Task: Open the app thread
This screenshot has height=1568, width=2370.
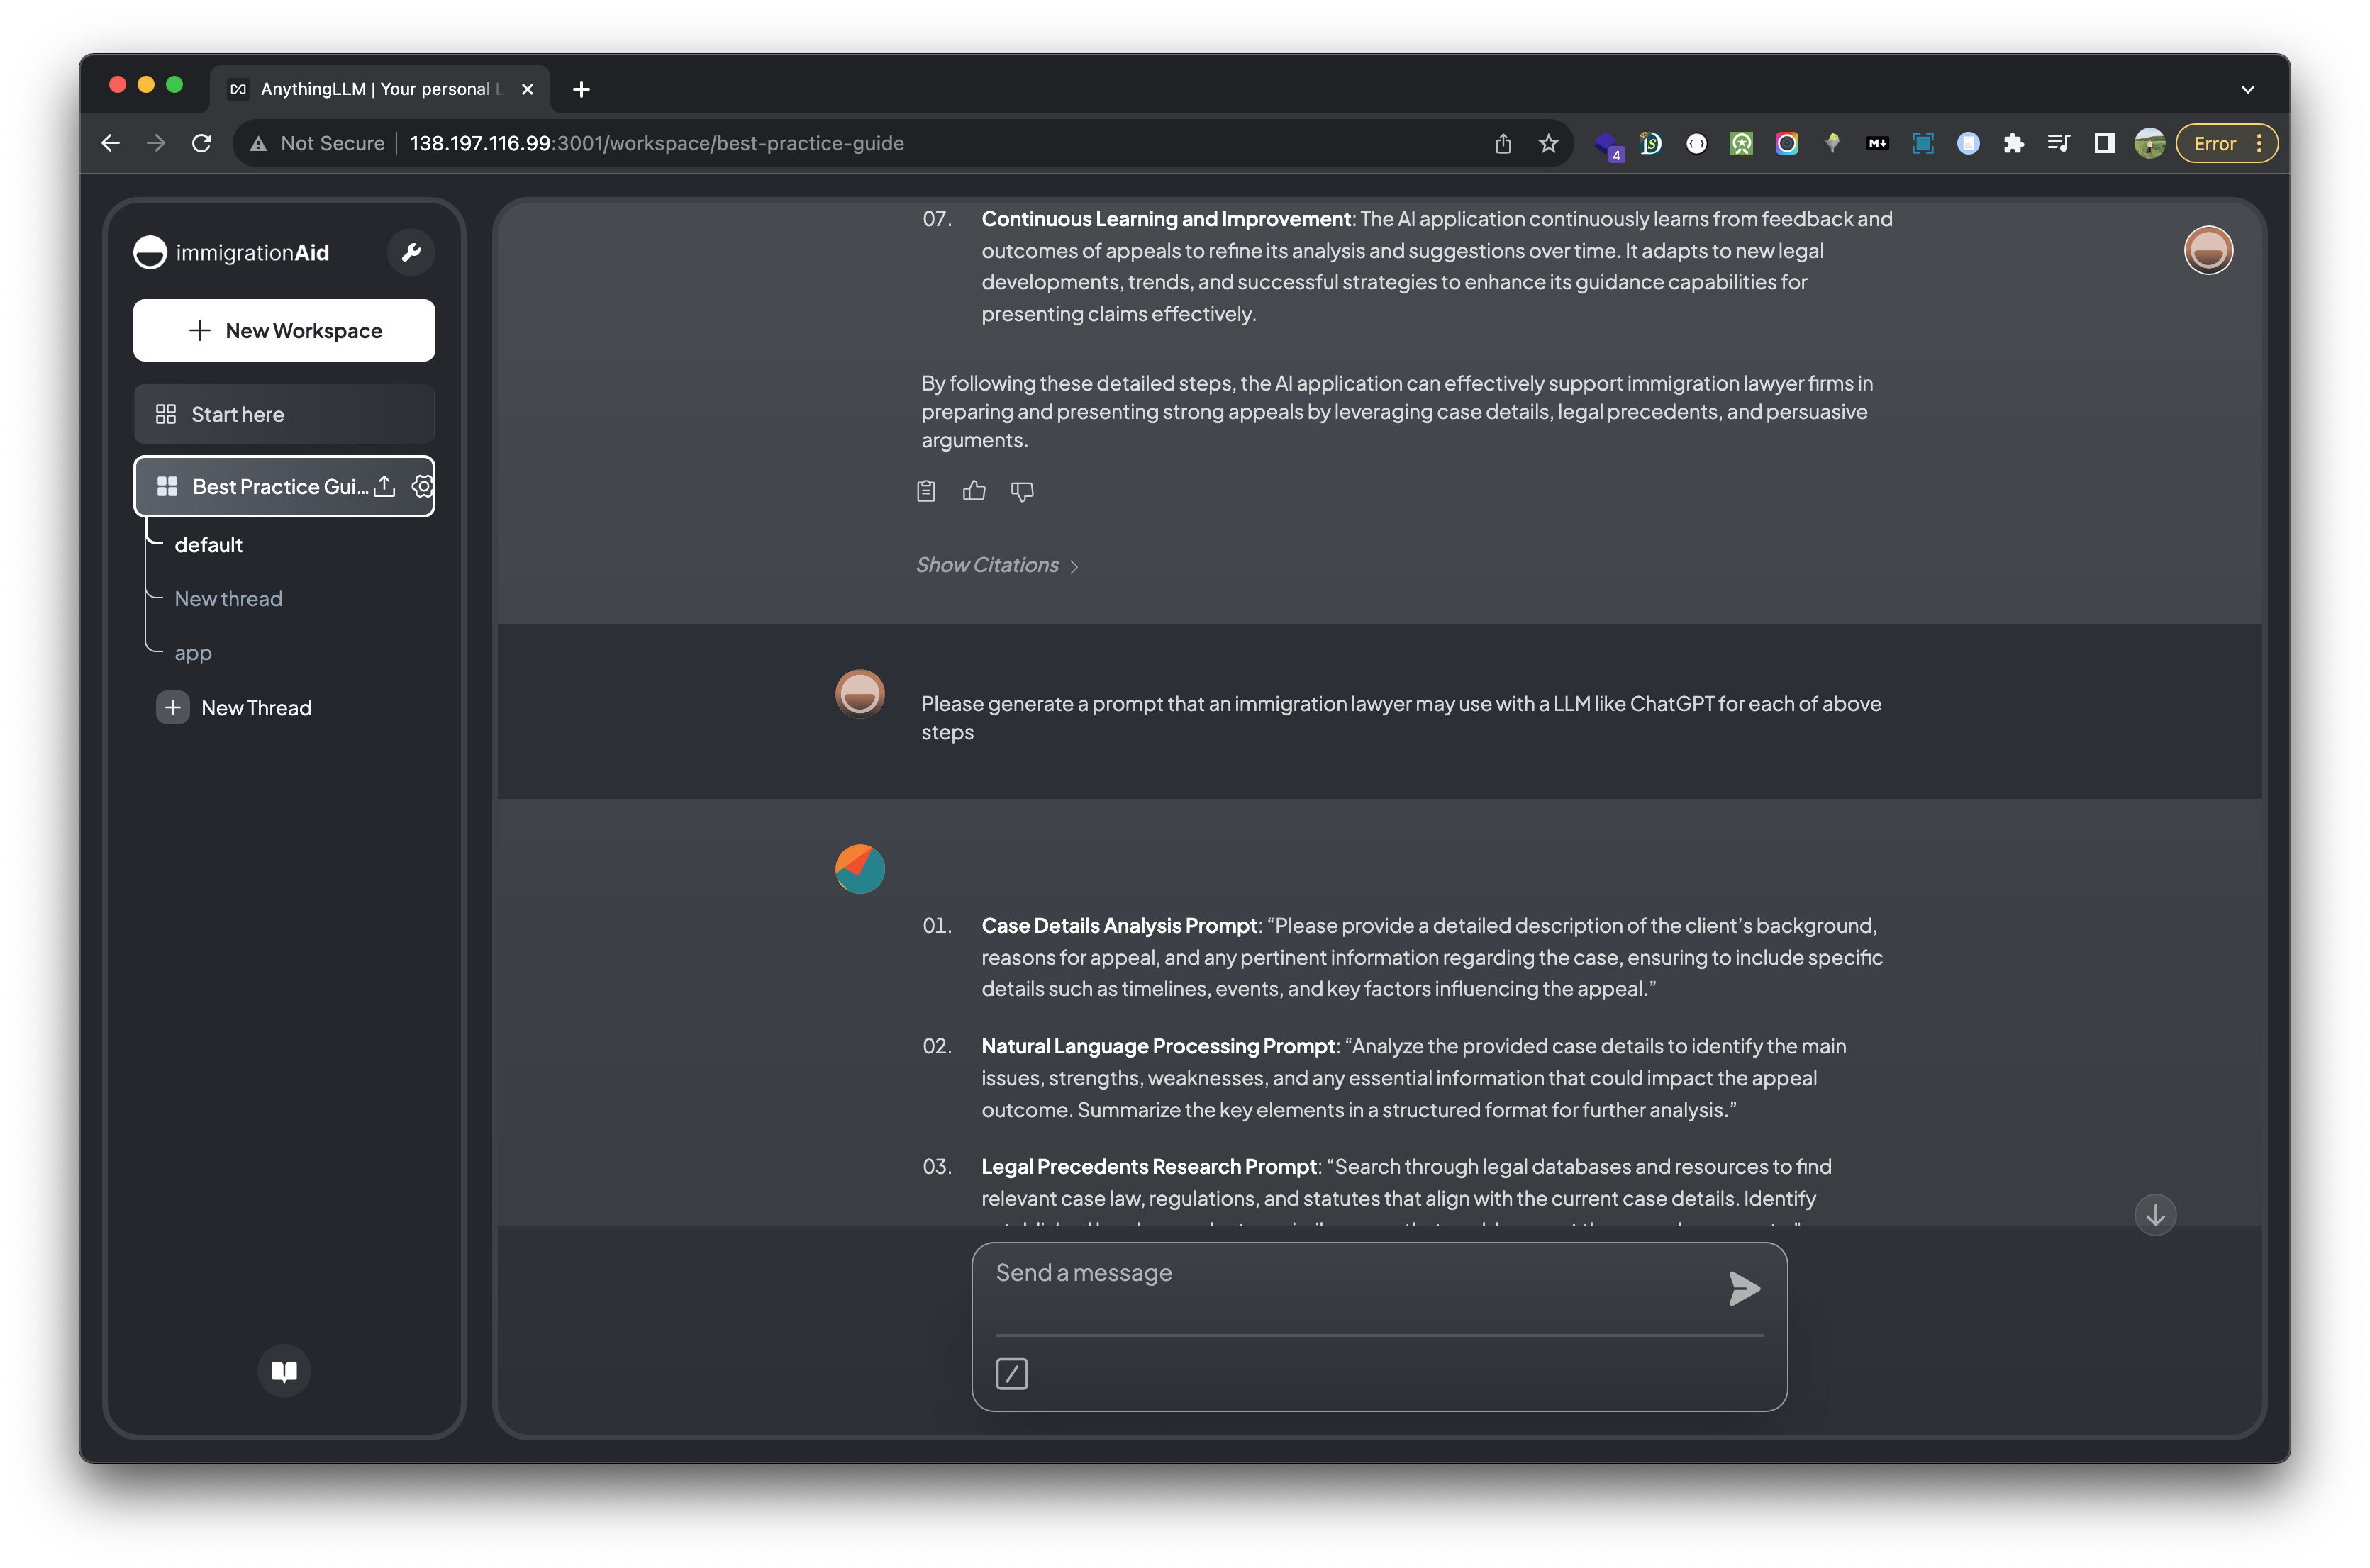Action: 193,653
